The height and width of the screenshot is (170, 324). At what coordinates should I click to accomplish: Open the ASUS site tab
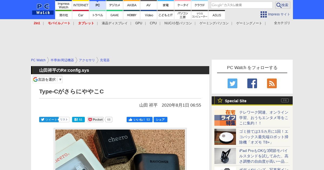(217, 15)
